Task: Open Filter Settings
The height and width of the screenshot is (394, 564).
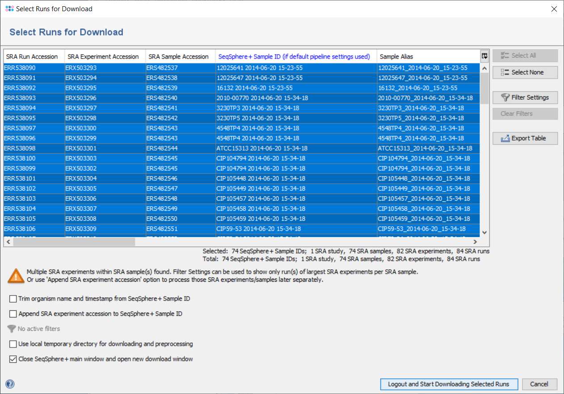Action: pyautogui.click(x=525, y=97)
